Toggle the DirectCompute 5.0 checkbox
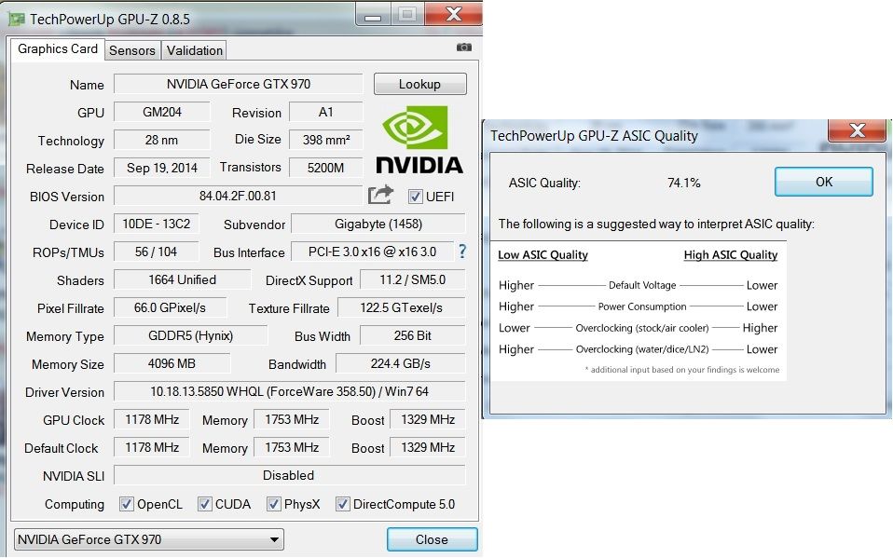The width and height of the screenshot is (893, 558). point(342,504)
